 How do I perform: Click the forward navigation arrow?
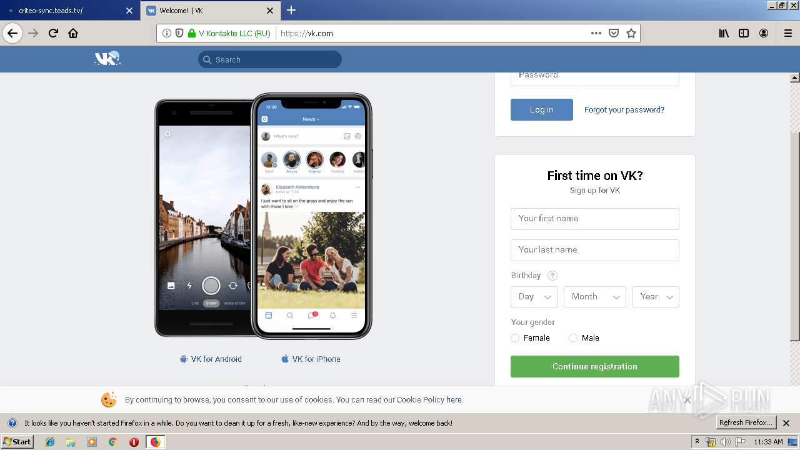(x=34, y=34)
